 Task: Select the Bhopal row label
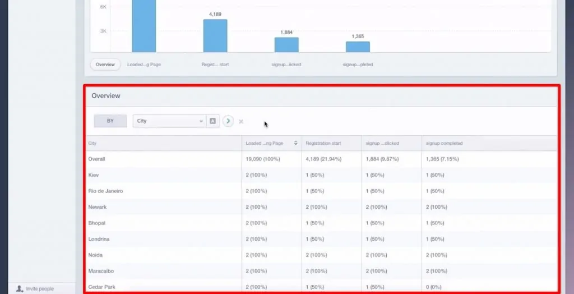(x=96, y=223)
